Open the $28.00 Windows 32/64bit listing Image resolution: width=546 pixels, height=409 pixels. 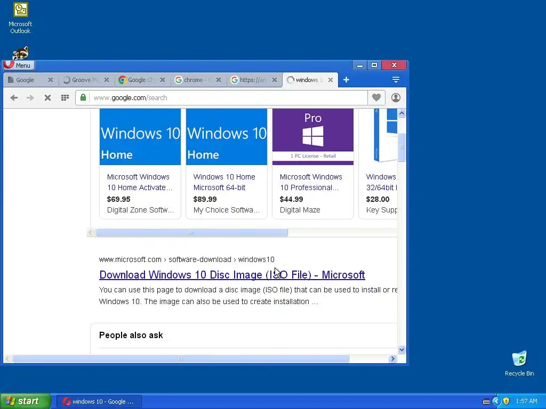tap(381, 182)
